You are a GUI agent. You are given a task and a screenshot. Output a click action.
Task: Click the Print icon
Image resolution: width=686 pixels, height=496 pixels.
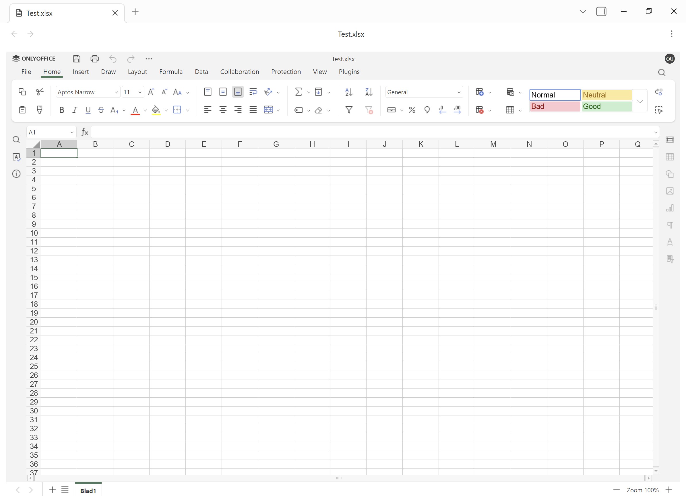pos(95,58)
